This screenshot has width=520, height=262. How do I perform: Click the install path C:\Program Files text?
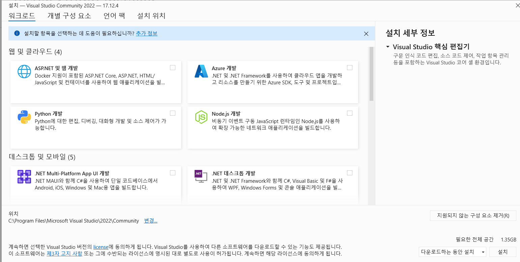tap(74, 221)
